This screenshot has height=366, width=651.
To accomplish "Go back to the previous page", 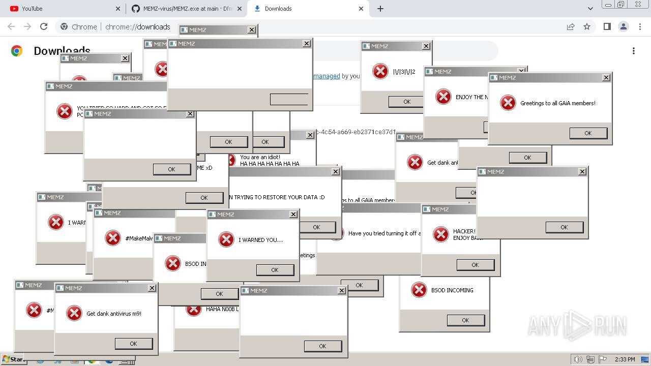I will [11, 26].
